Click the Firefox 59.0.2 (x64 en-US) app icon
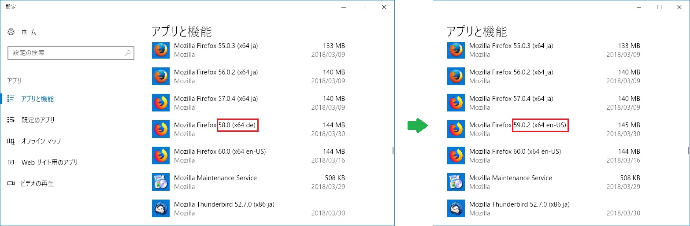This screenshot has width=690, height=226. tap(456, 129)
